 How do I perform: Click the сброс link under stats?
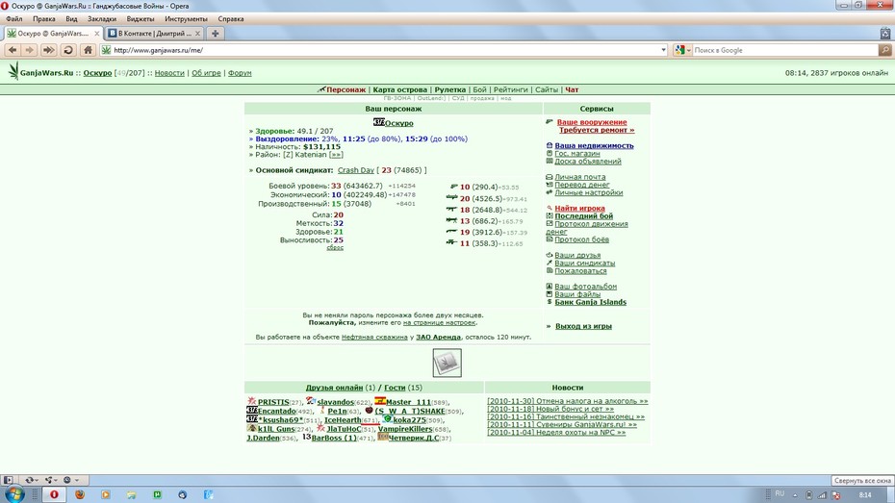(x=335, y=247)
